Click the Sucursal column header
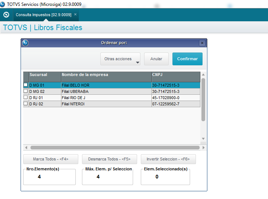 tap(45, 77)
